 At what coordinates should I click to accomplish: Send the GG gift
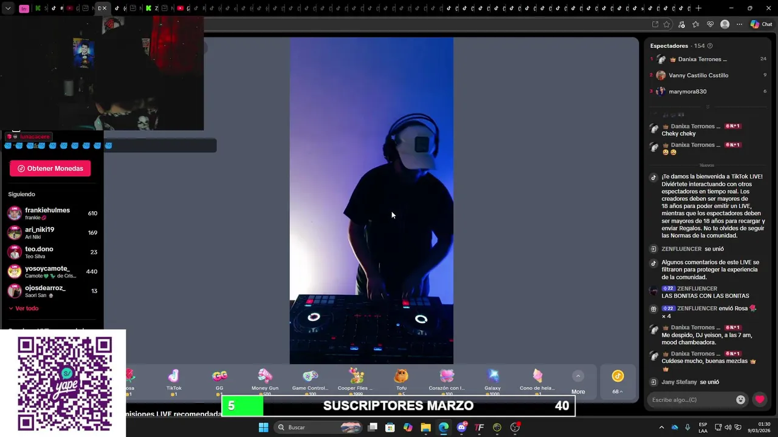(x=219, y=381)
